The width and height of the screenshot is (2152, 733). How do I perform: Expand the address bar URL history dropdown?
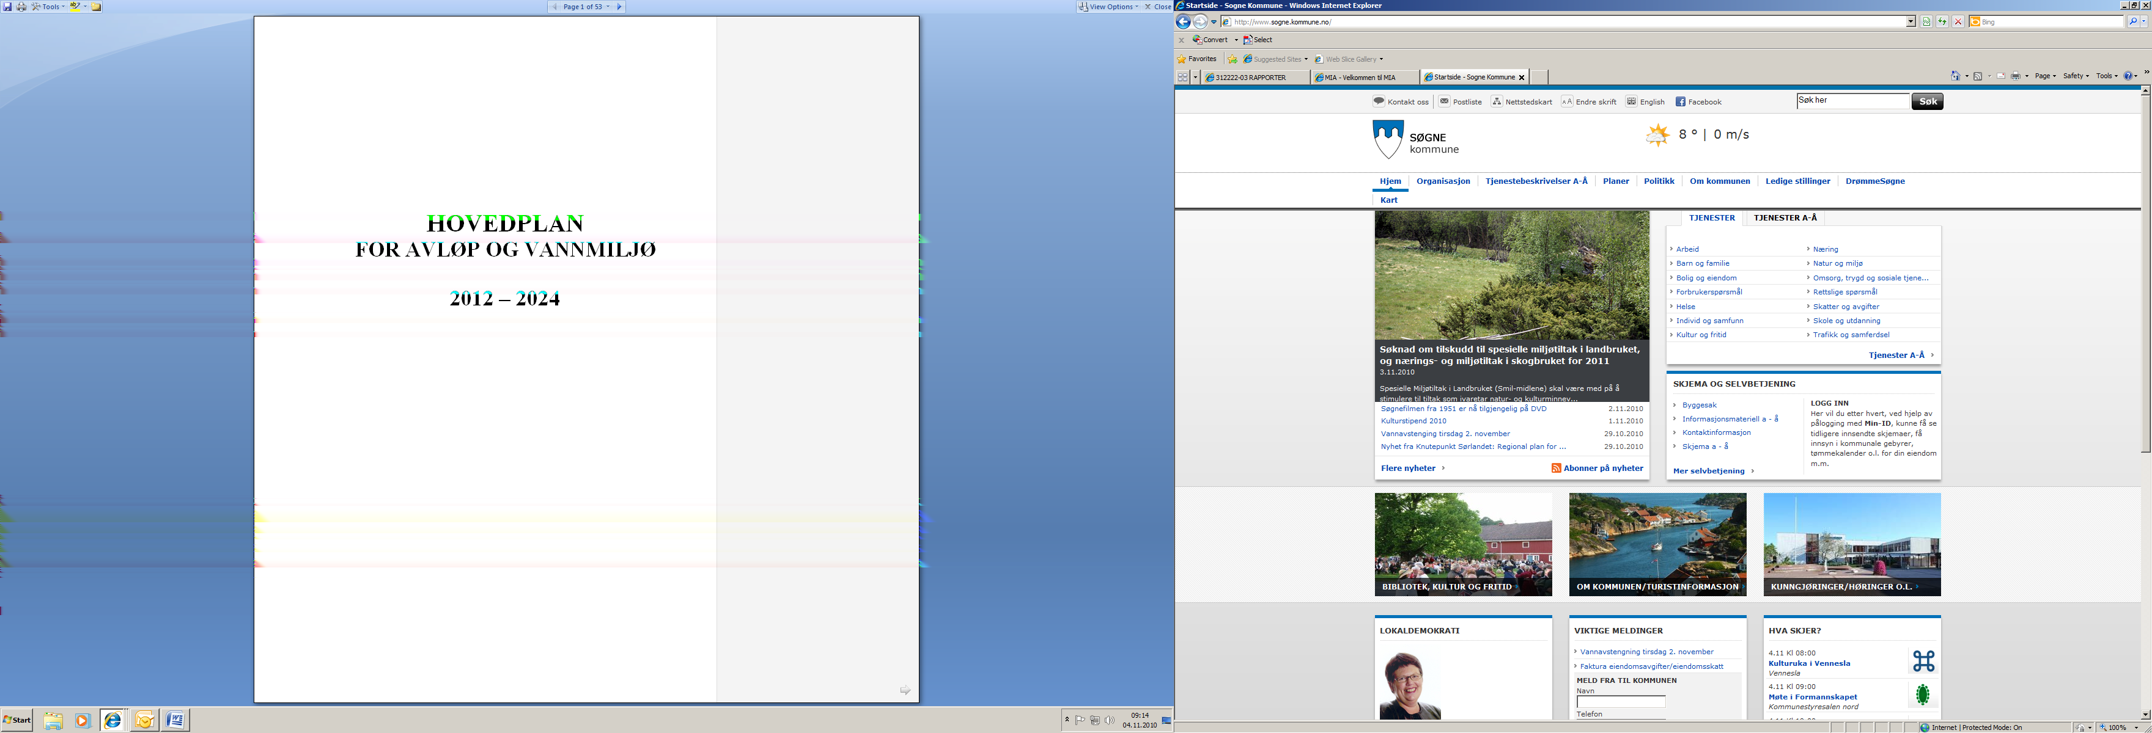pos(1911,22)
